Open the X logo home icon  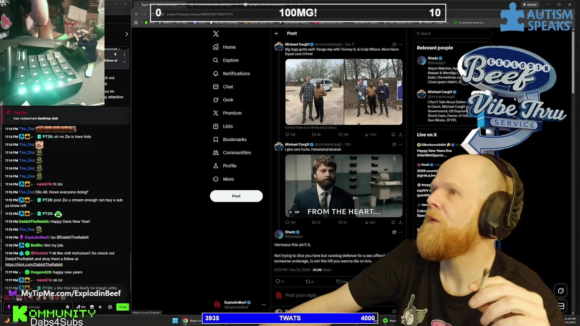(216, 34)
